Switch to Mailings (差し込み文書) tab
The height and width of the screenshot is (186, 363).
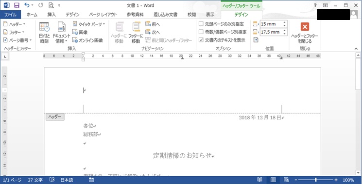[x=166, y=15]
